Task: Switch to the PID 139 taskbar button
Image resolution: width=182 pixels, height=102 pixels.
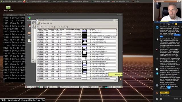Action: [x=94, y=87]
